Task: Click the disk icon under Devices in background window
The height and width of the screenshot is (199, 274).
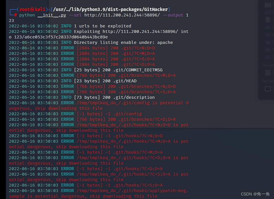Action: [x=268, y=73]
